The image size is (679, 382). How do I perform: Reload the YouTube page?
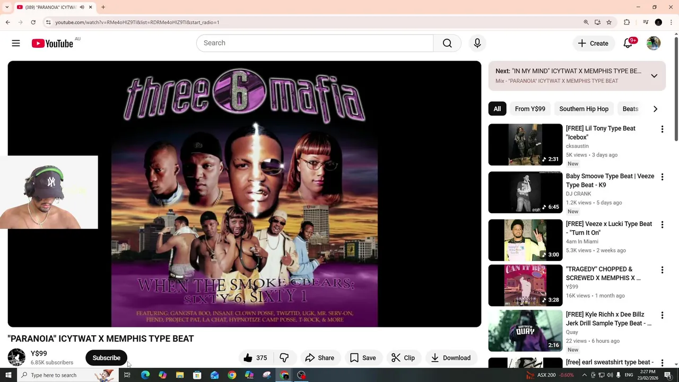[x=33, y=22]
